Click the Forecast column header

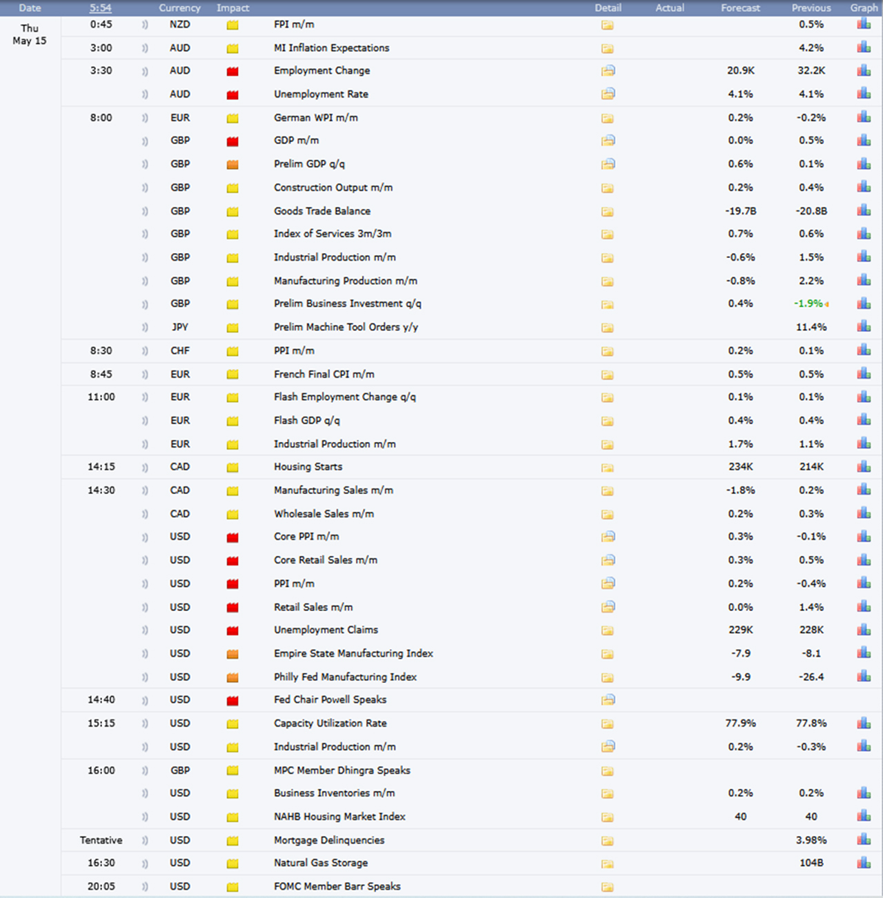coord(740,8)
